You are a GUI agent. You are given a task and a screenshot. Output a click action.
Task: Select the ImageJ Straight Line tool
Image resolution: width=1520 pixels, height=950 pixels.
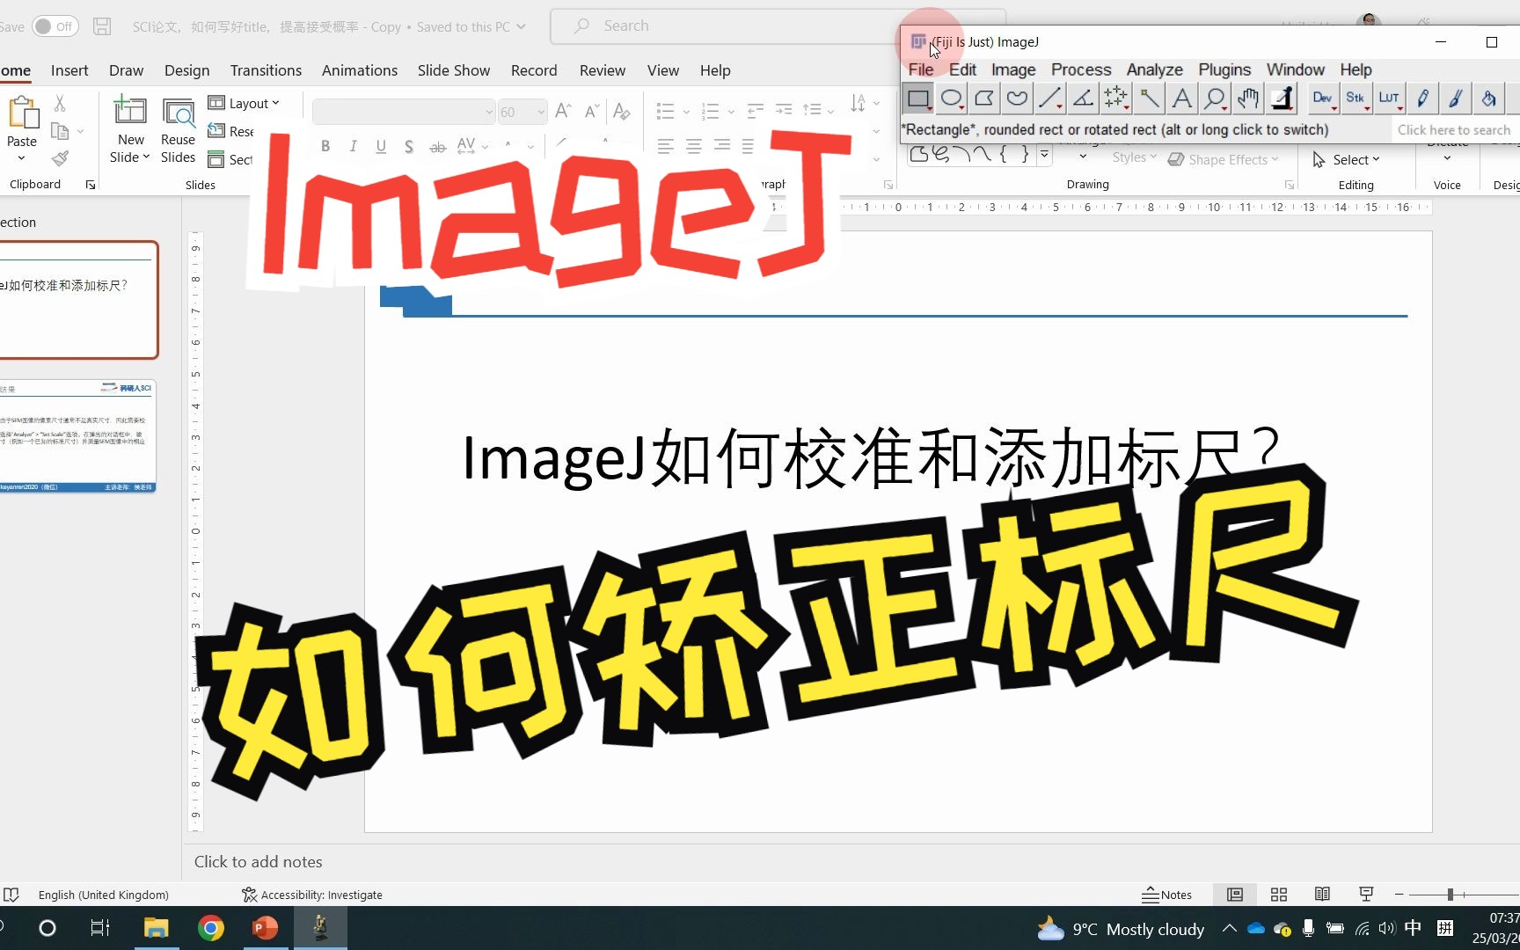click(1050, 99)
